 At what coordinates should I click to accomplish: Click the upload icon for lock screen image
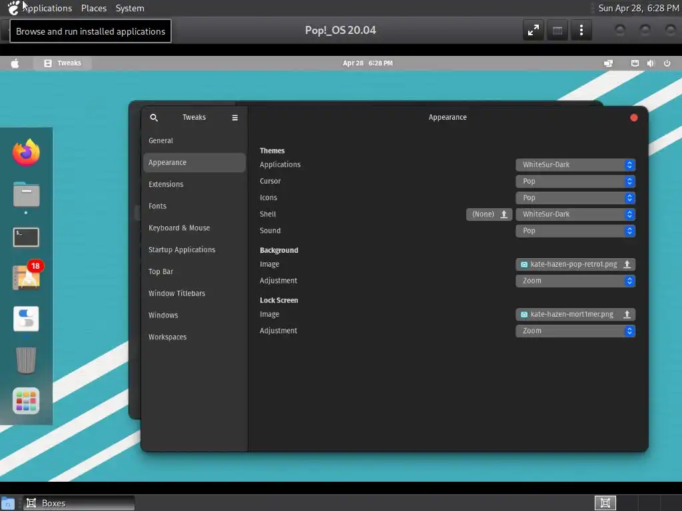[627, 314]
